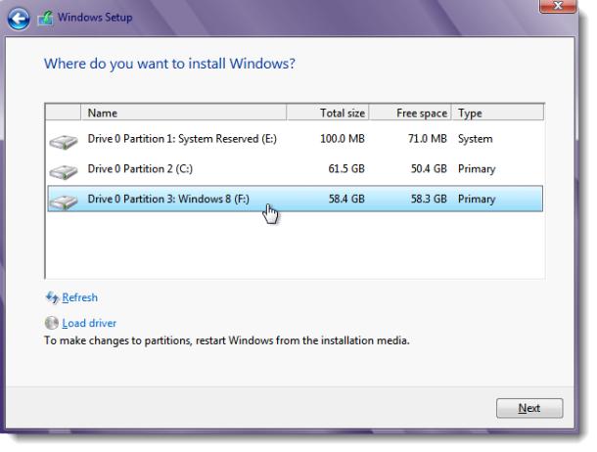The height and width of the screenshot is (452, 597).
Task: Click drive icon for System Reserved (E:) partition
Action: coord(64,142)
